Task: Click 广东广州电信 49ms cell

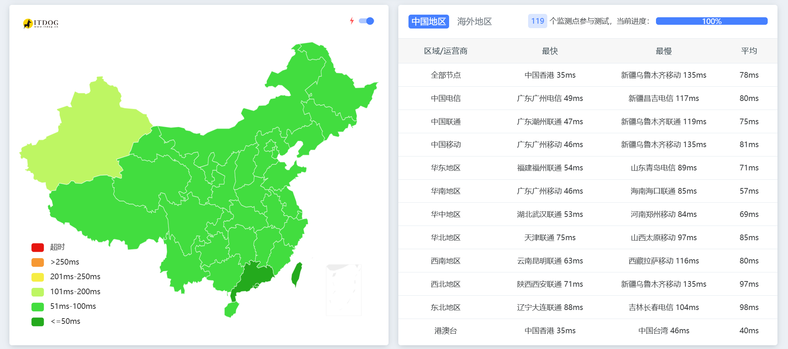Action: point(550,98)
